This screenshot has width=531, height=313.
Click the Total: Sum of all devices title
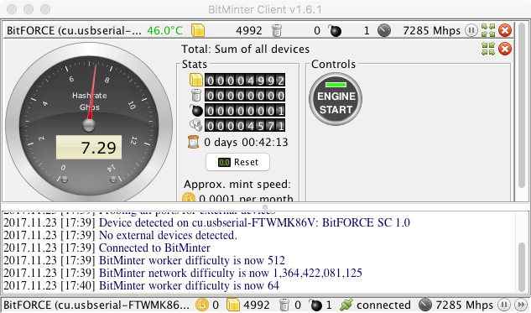coord(245,50)
